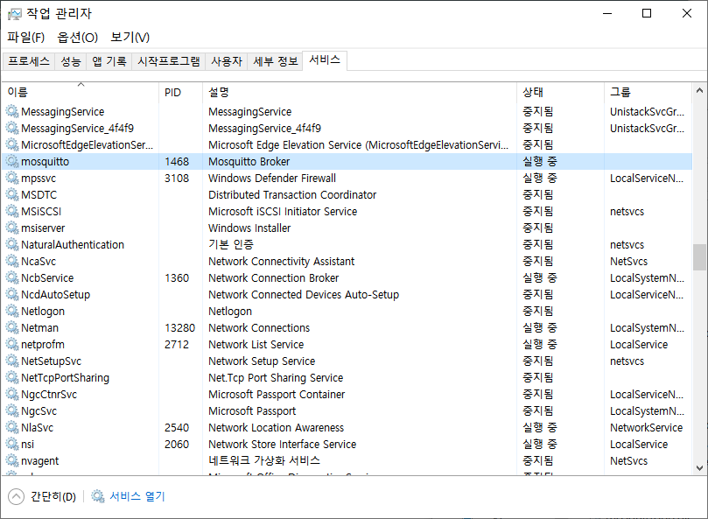Click PID 2712 in the netprofm row
The height and width of the screenshot is (519, 708).
click(177, 344)
